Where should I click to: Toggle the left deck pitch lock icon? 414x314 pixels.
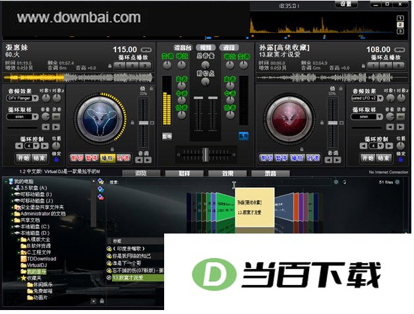pos(151,88)
